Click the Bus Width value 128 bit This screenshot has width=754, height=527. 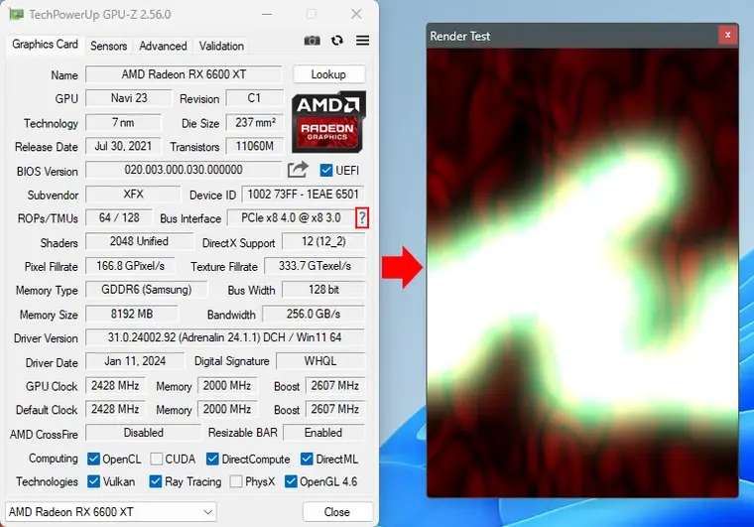(323, 290)
